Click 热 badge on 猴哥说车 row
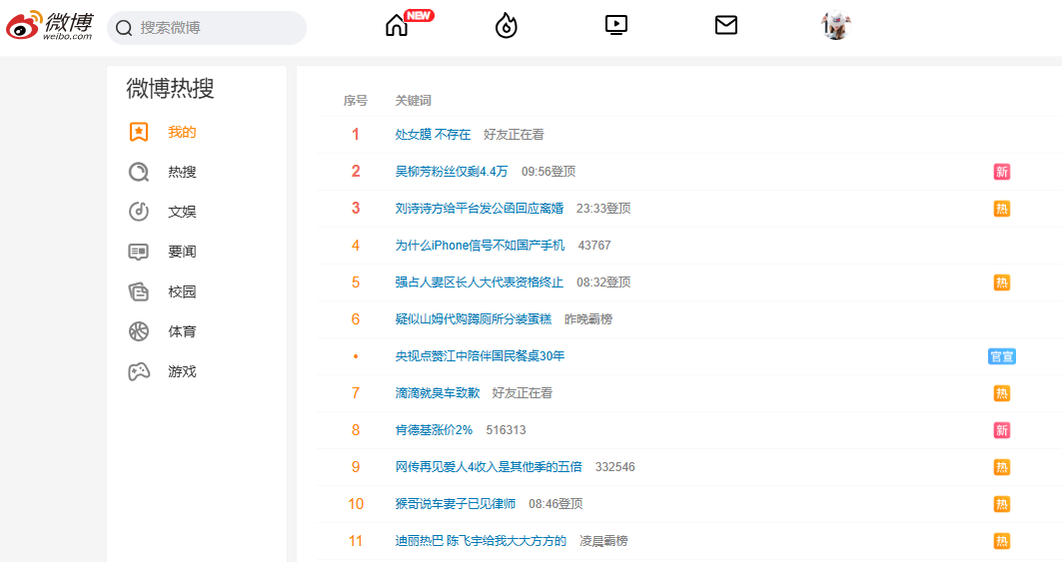1062x562 pixels. [x=1002, y=504]
